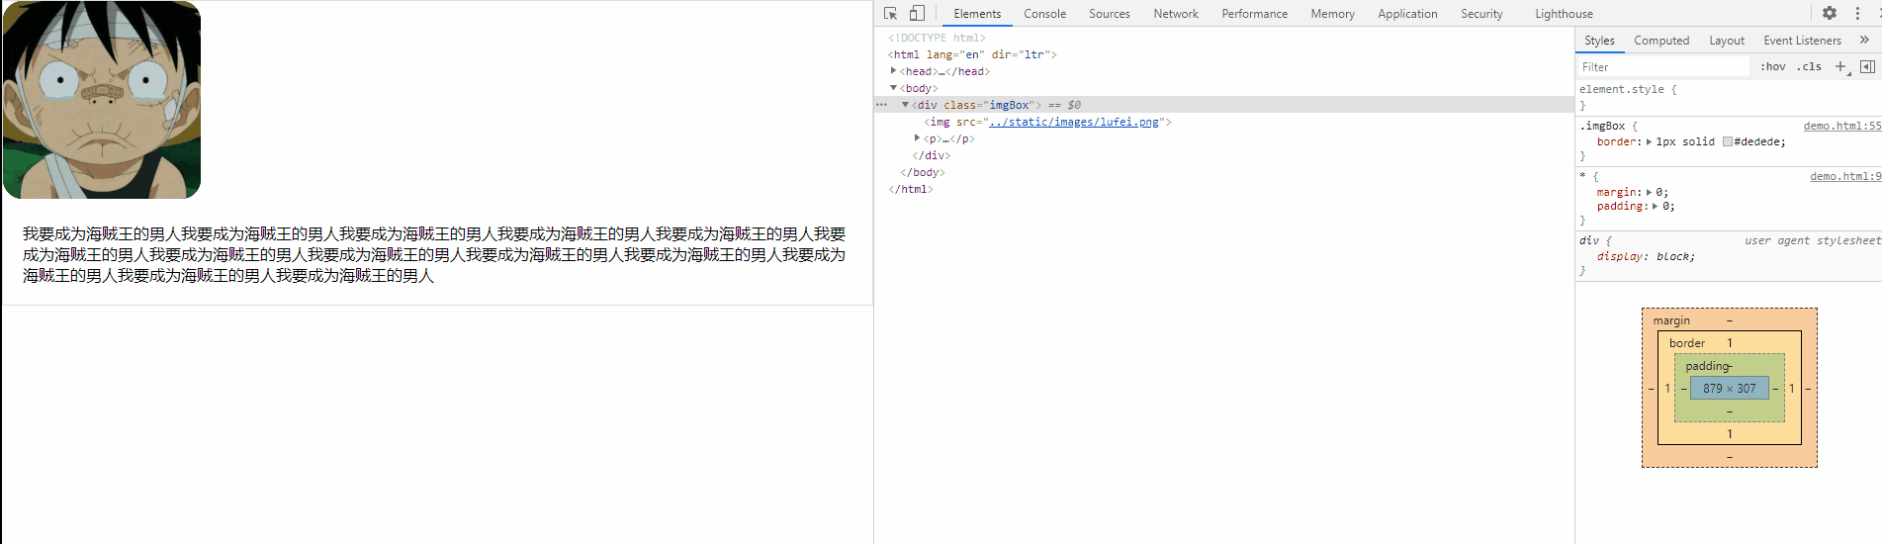Select the html lang element row
Screen dimensions: 1882x544
pos(1224,54)
